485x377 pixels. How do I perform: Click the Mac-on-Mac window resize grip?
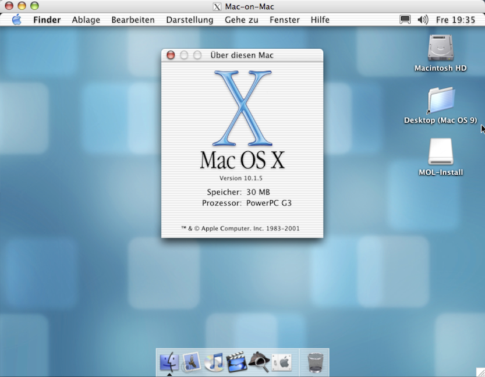click(x=480, y=372)
